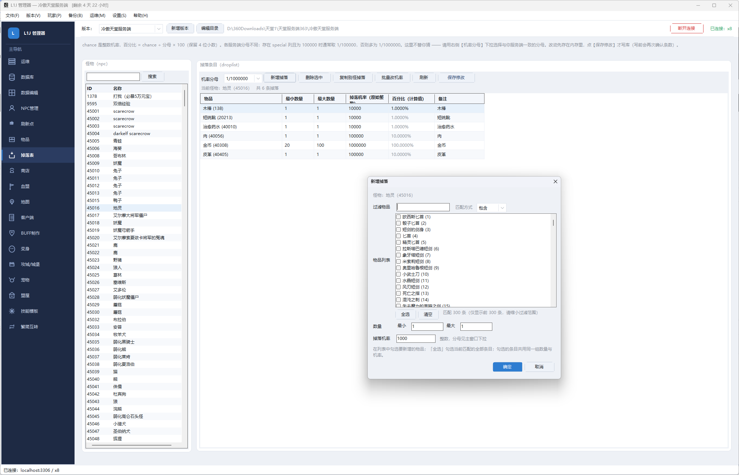Open the 地图 map pin icon
This screenshot has width=739, height=475.
[12, 202]
